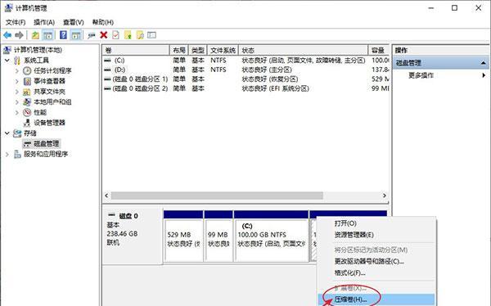Expand the 事件查看器 branch arrow

point(17,81)
